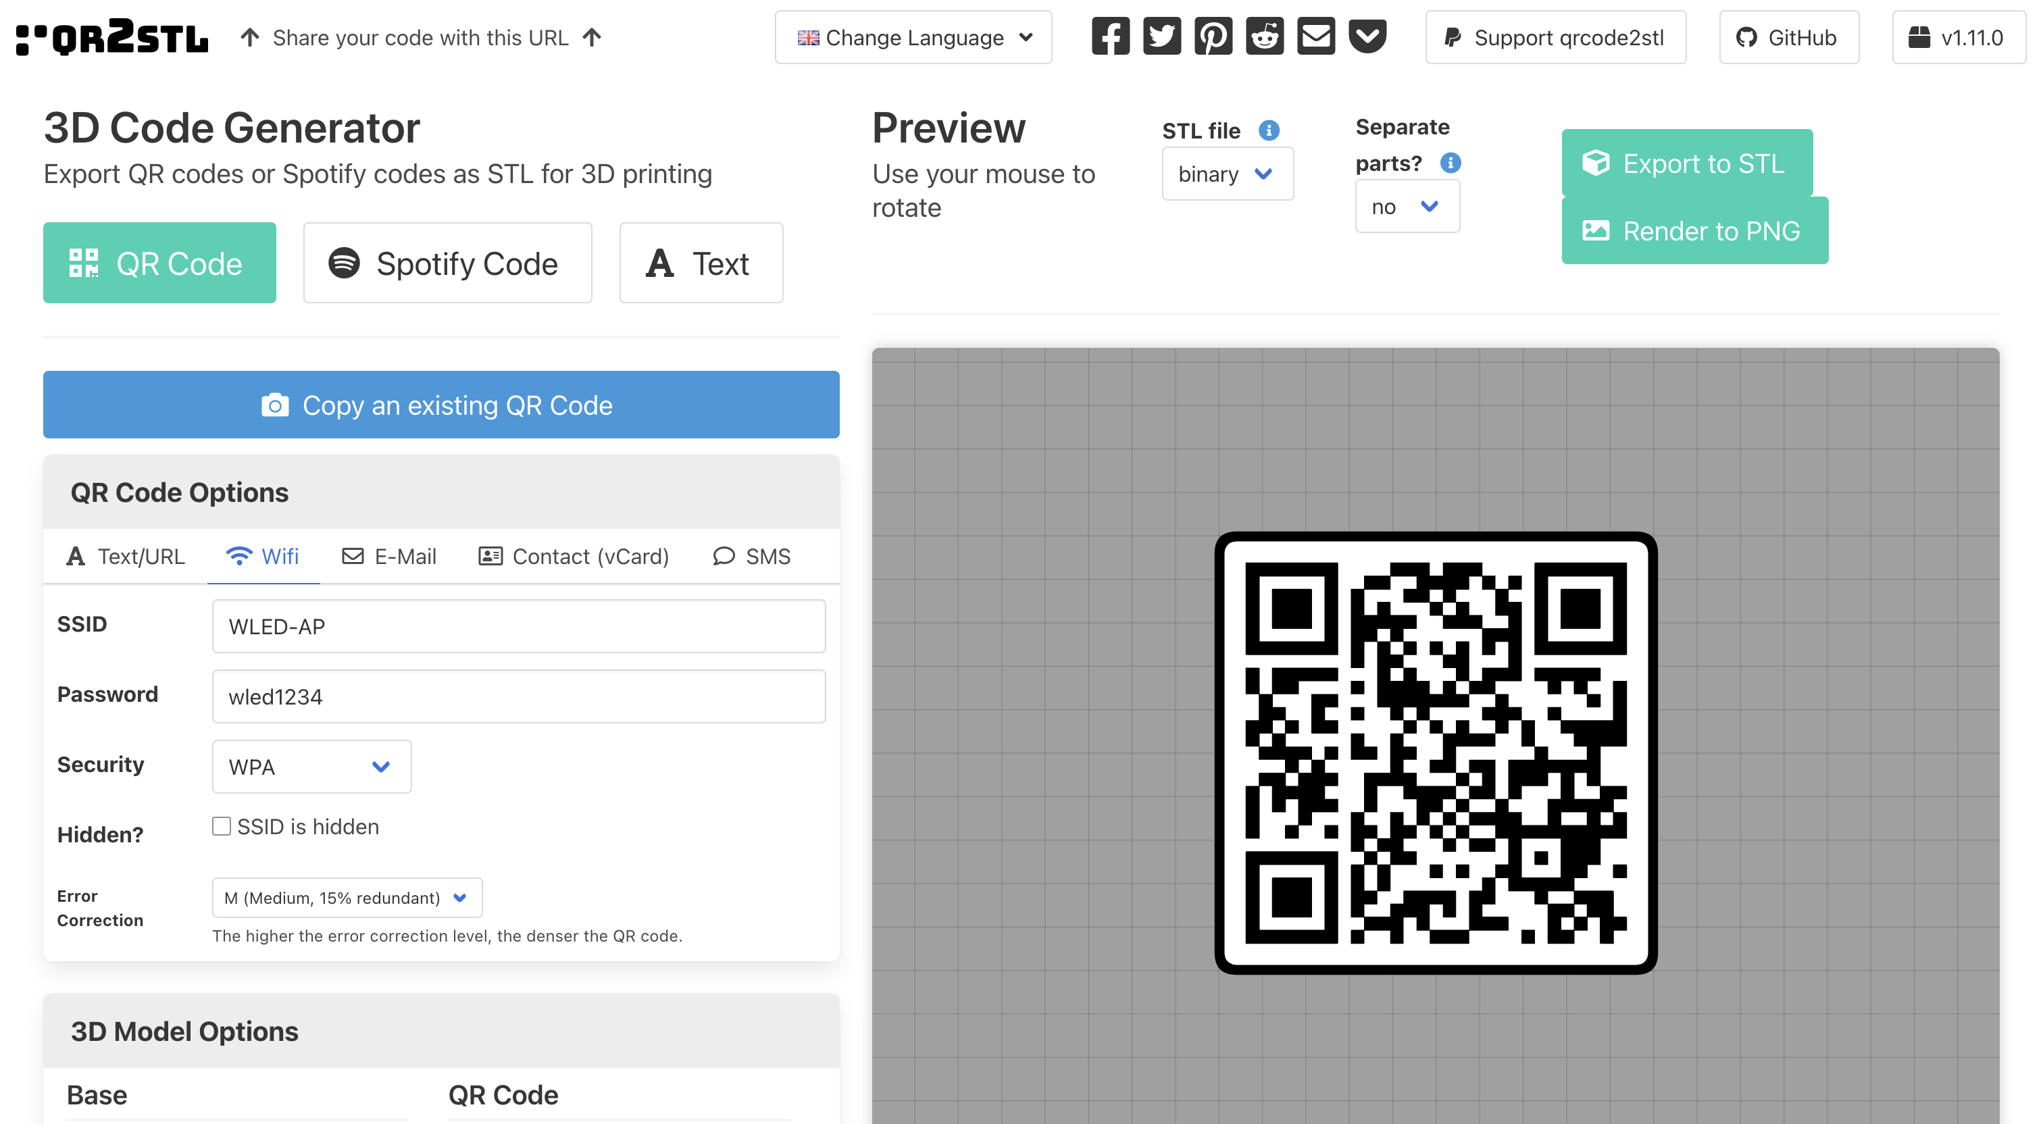2043x1124 pixels.
Task: Select the Spotify Code mode tab
Action: [447, 263]
